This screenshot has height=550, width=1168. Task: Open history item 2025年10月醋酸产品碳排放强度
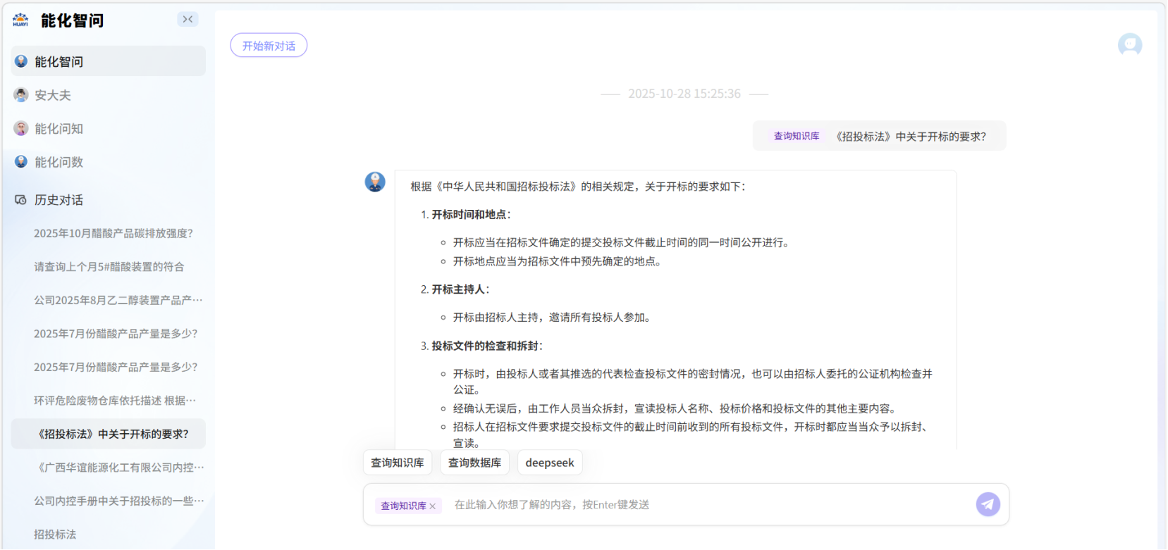coord(113,233)
